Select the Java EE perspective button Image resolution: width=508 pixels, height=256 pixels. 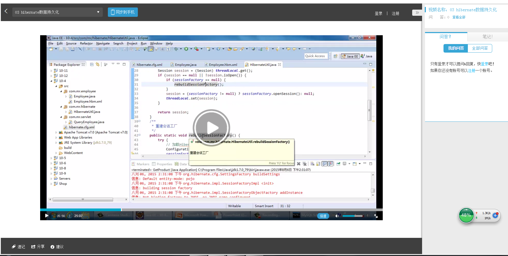coord(350,56)
